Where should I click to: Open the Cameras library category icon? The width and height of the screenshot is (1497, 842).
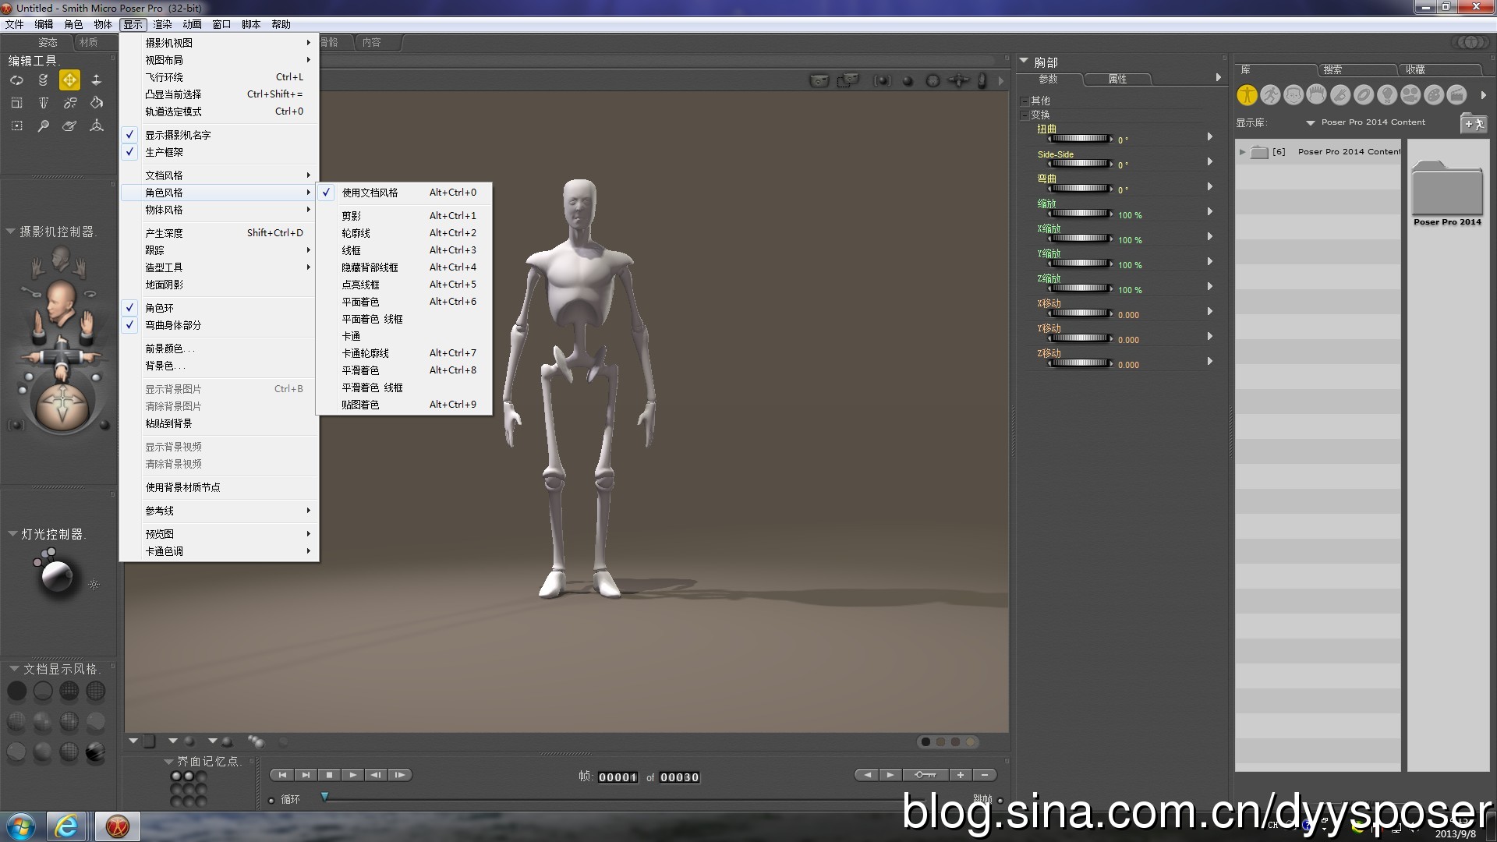[1410, 94]
